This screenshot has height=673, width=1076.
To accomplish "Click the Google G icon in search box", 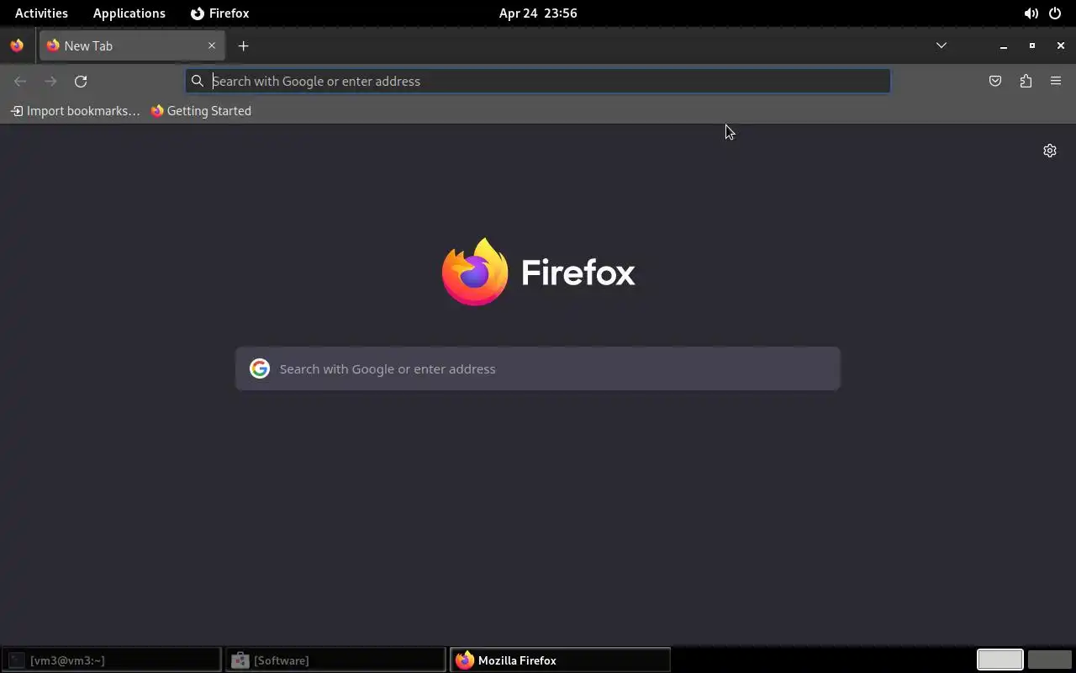I will [x=260, y=368].
